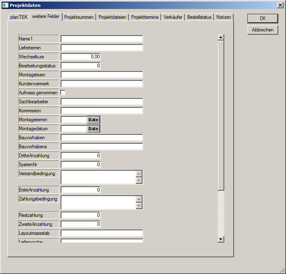Focus the Wechselkurs input field
Viewport: 286px width, 274px height.
81,57
